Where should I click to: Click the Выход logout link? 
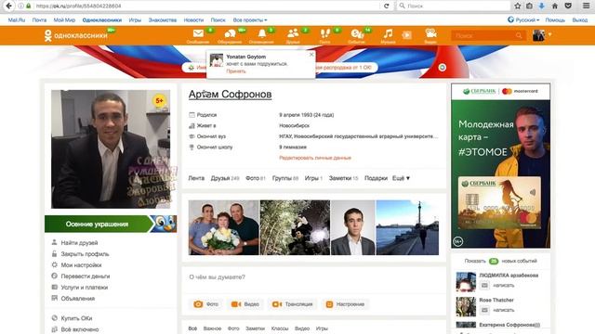(580, 20)
